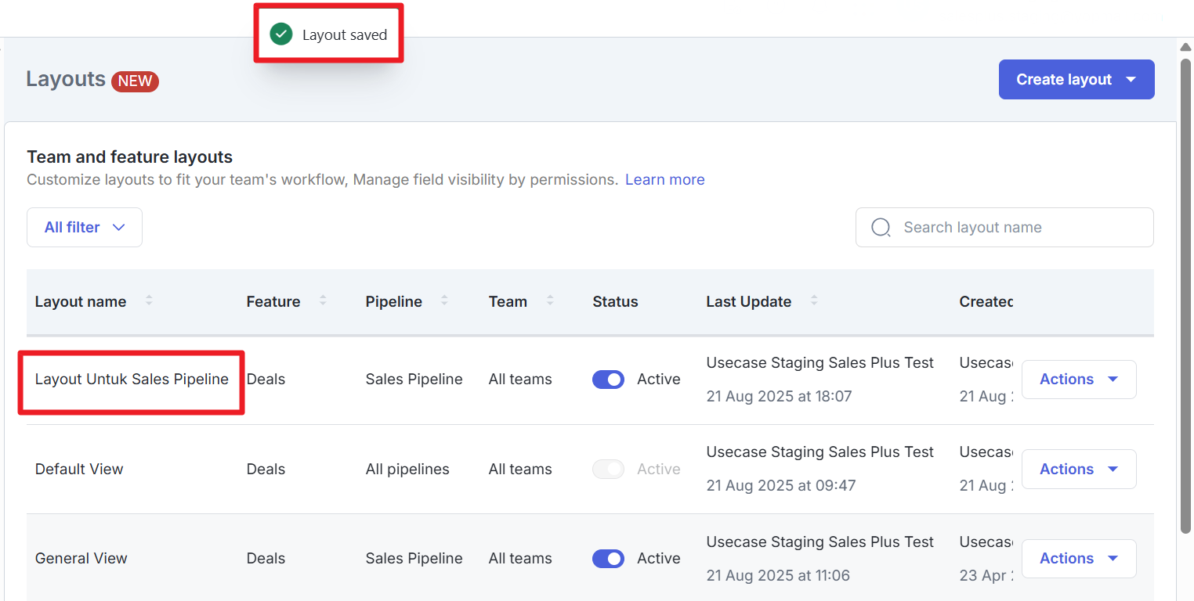Open Actions menu for Default View
Screen dimensions: 1194x601
pos(1078,470)
